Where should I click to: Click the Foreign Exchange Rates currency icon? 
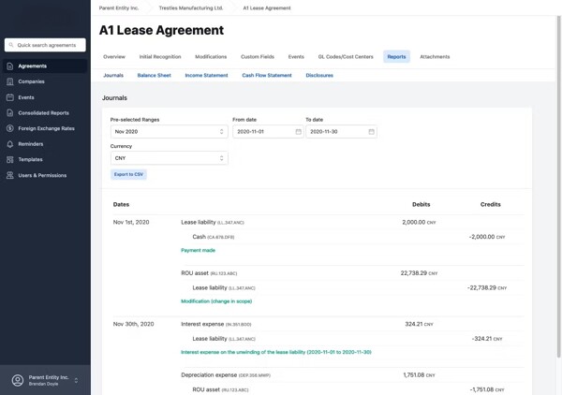10,128
